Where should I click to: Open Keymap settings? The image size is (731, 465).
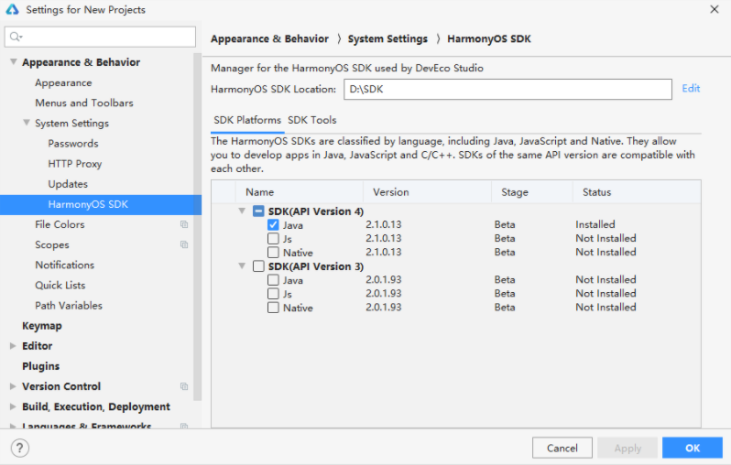42,326
